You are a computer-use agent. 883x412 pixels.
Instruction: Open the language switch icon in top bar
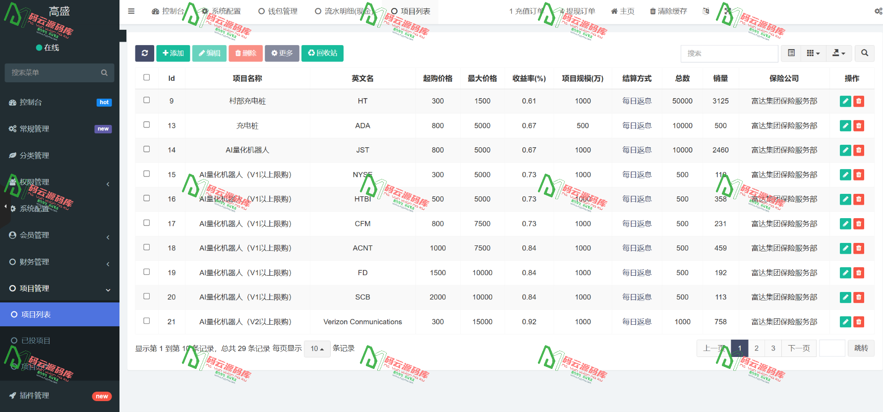click(x=706, y=11)
